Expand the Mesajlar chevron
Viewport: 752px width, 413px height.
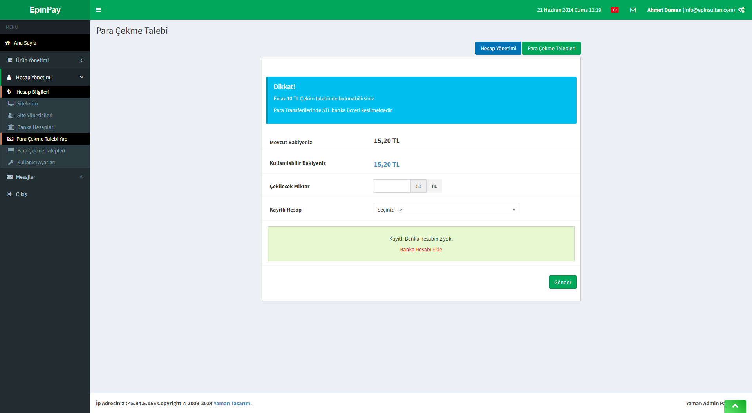click(x=81, y=177)
